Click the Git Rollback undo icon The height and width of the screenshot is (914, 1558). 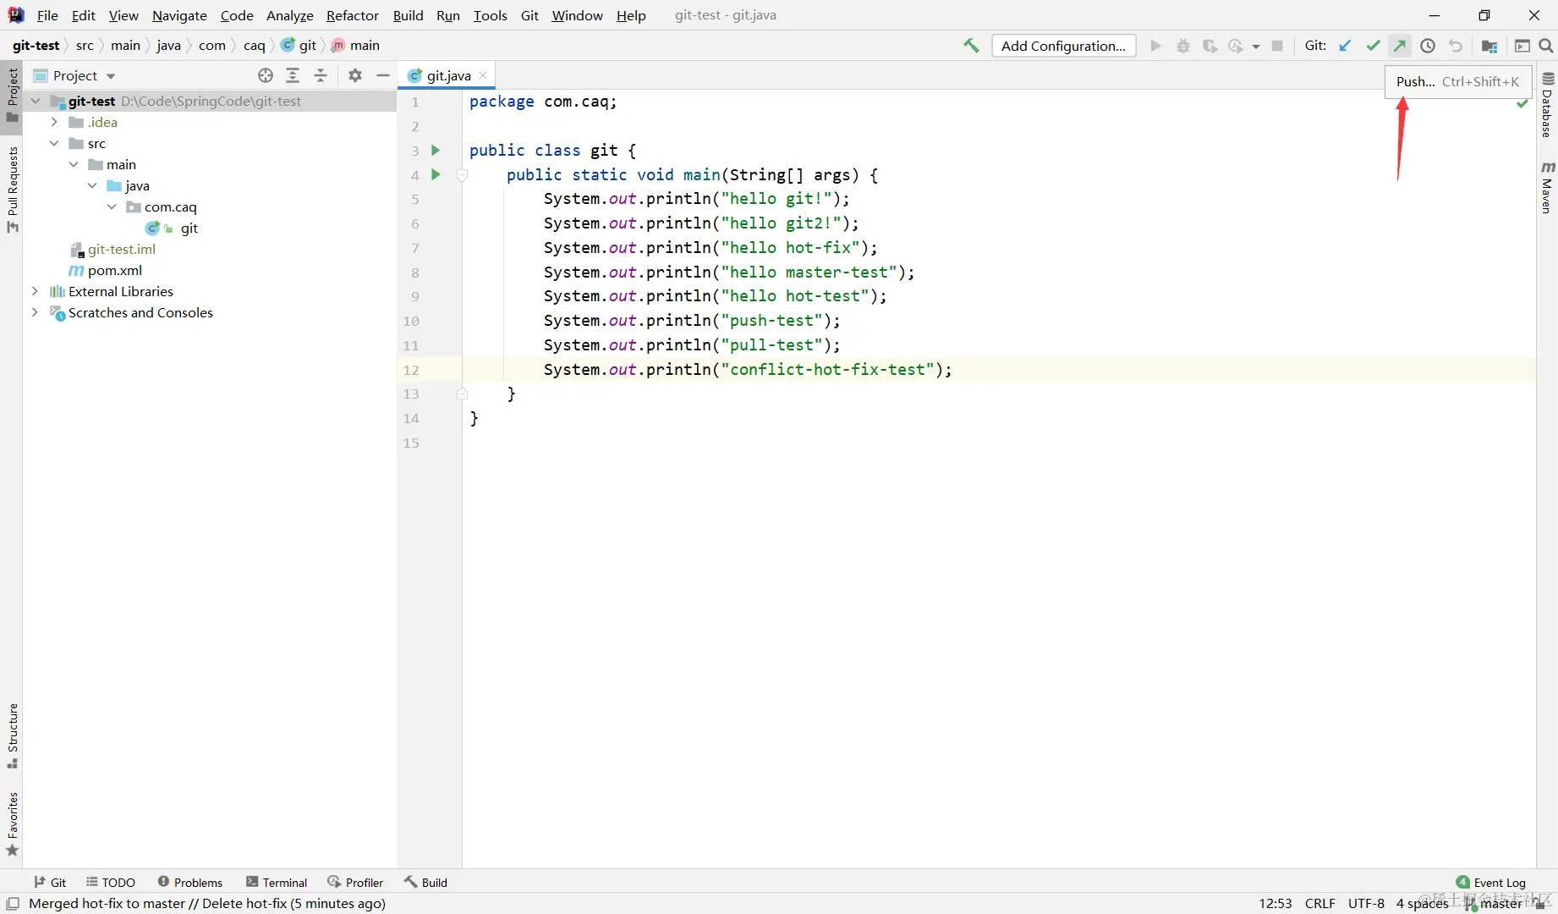point(1456,46)
